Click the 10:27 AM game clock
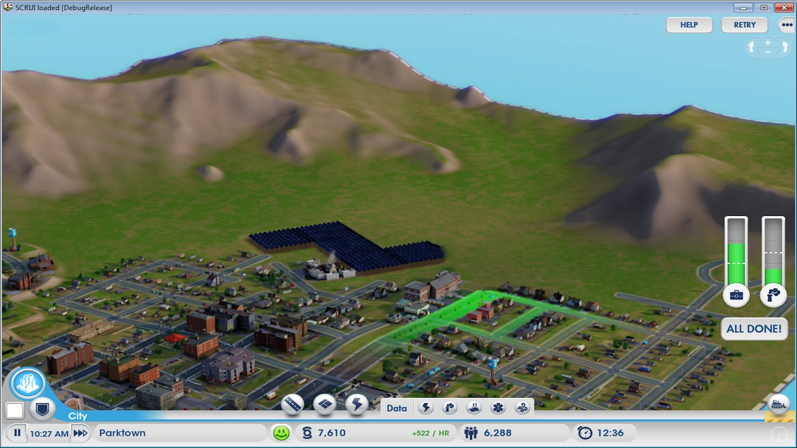 49,433
